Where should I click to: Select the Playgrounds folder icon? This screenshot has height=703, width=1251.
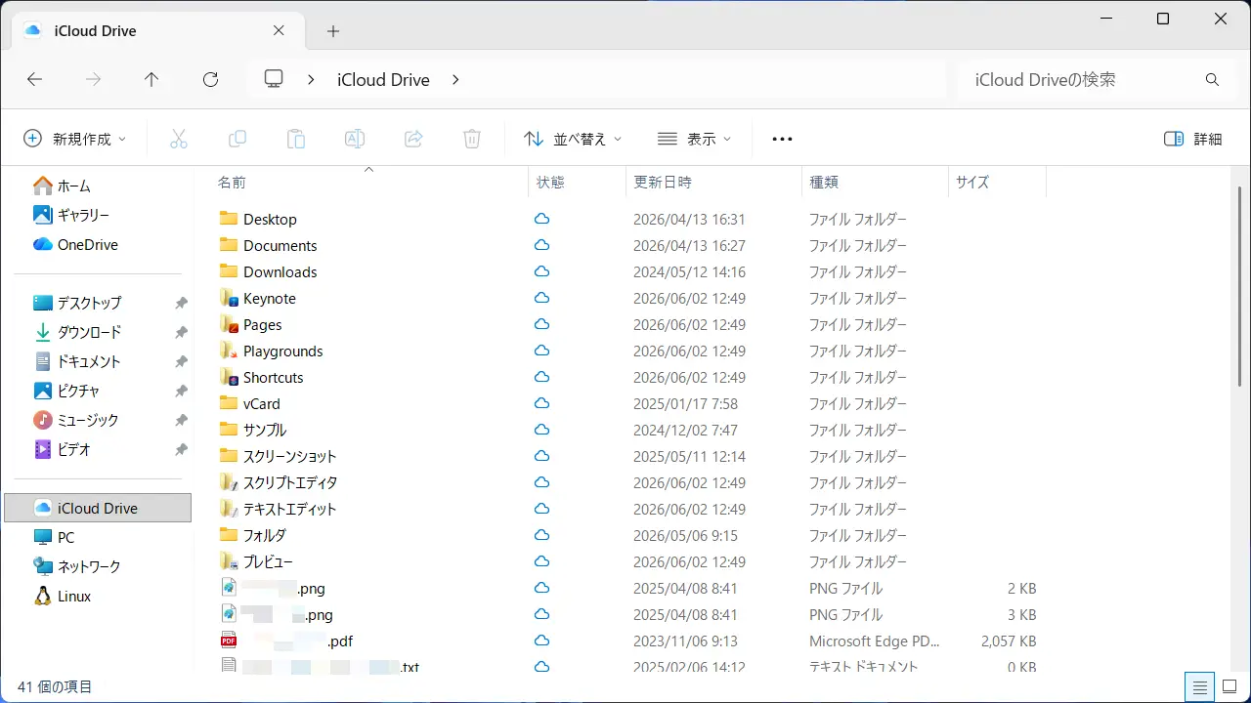pos(229,351)
